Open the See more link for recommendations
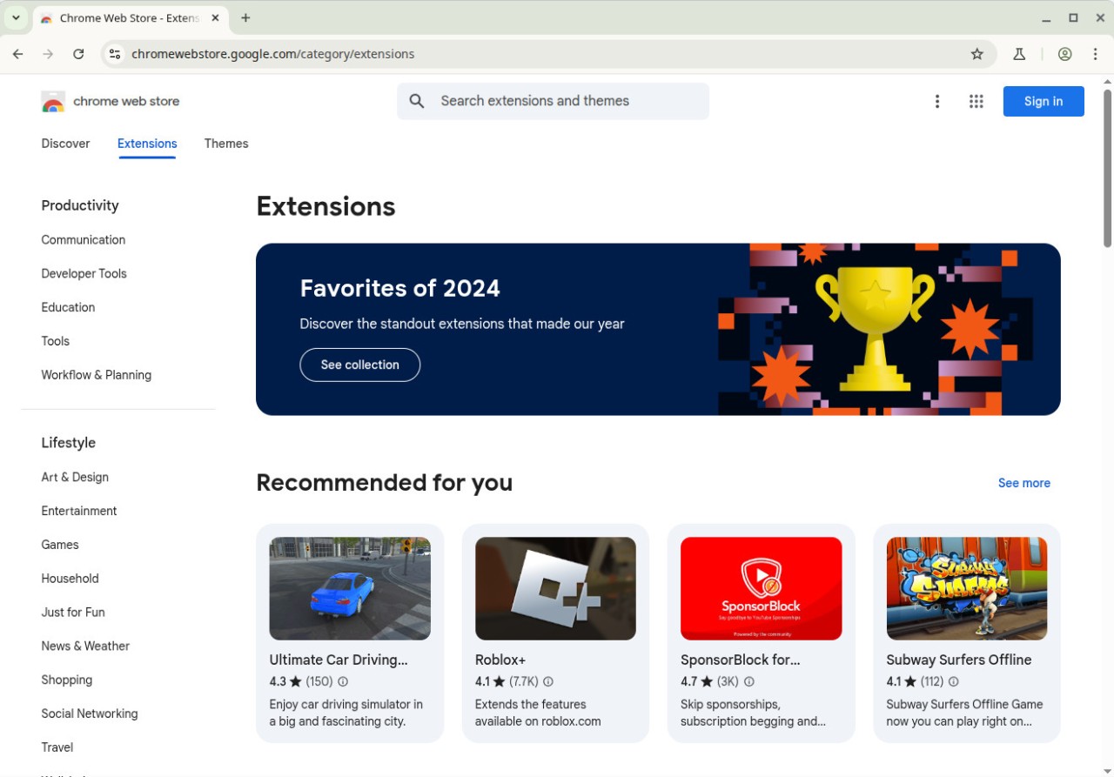This screenshot has width=1114, height=777. tap(1023, 483)
